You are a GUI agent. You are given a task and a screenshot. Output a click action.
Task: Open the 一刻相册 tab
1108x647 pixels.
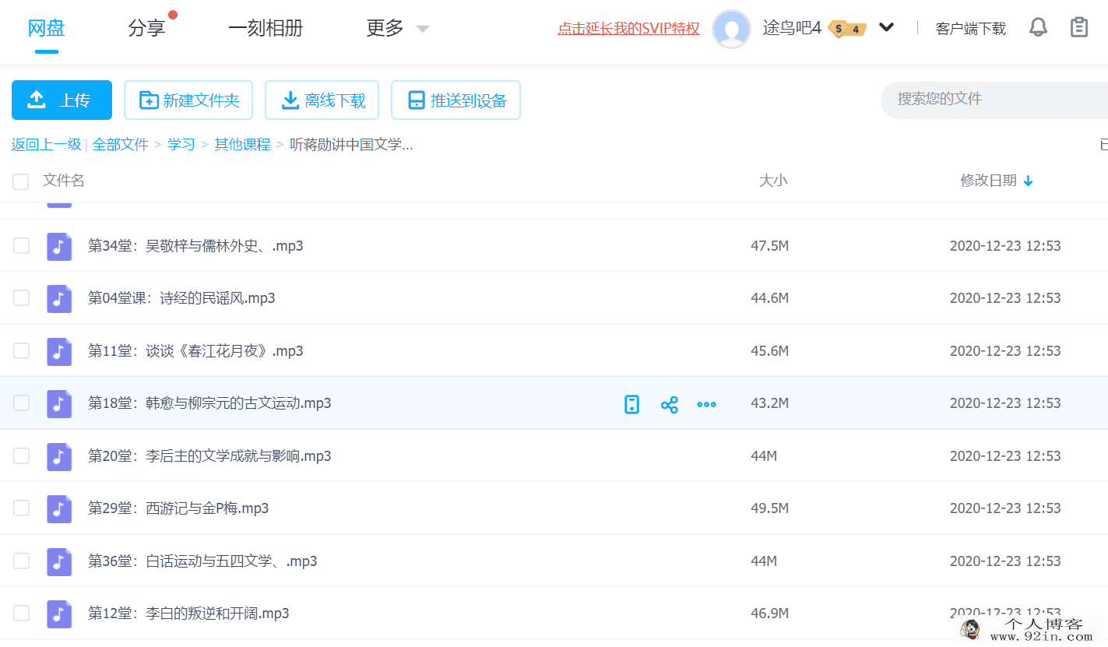tap(266, 29)
